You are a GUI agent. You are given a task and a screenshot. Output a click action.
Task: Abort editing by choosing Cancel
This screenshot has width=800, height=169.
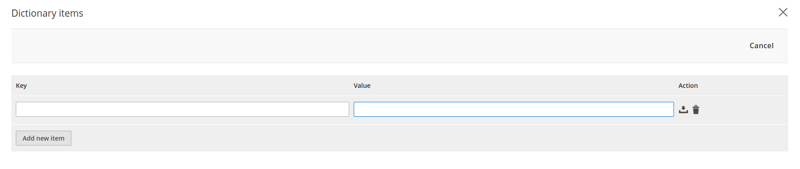(x=761, y=46)
